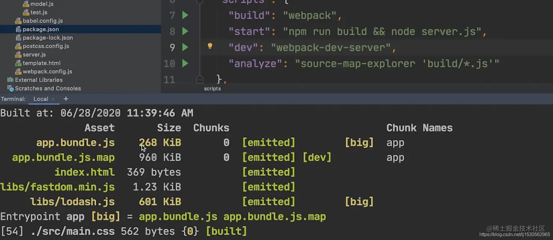Run the "build" script gutter arrow
The height and width of the screenshot is (240, 553).
185,15
